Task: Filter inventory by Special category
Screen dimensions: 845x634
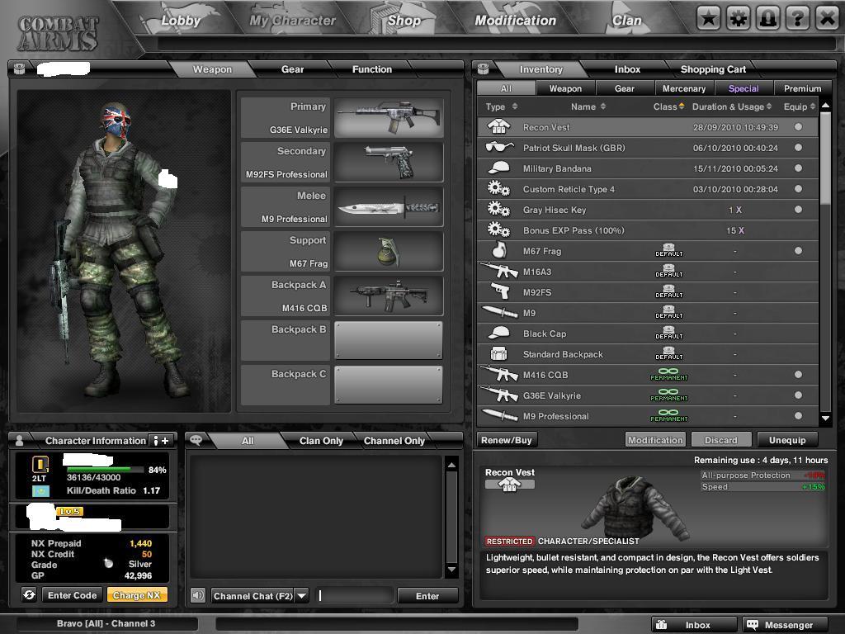Action: click(x=744, y=88)
